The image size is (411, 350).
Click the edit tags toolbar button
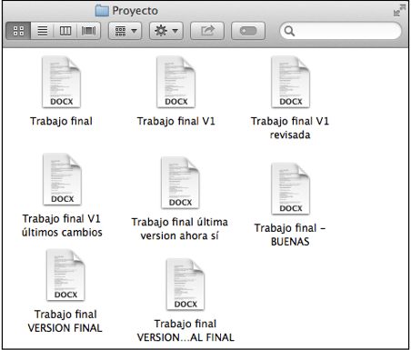[248, 31]
